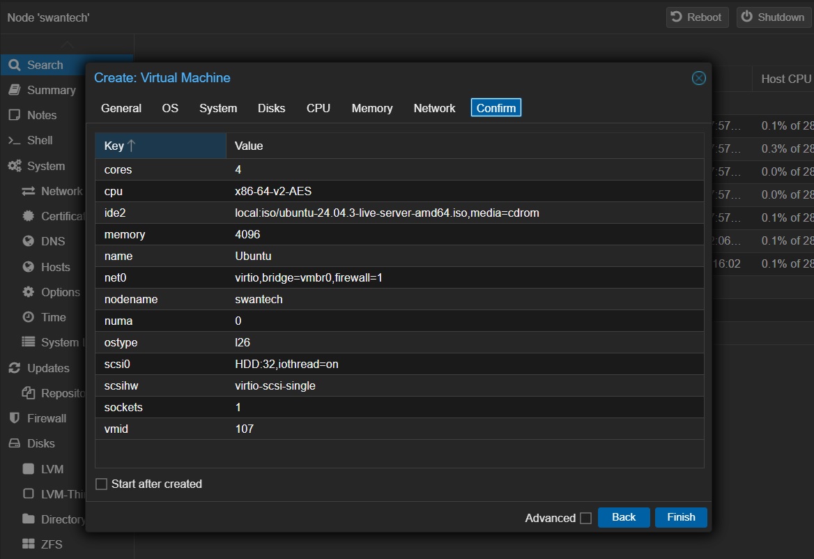The height and width of the screenshot is (559, 814).
Task: Sort by the Value column header
Action: pyautogui.click(x=465, y=146)
